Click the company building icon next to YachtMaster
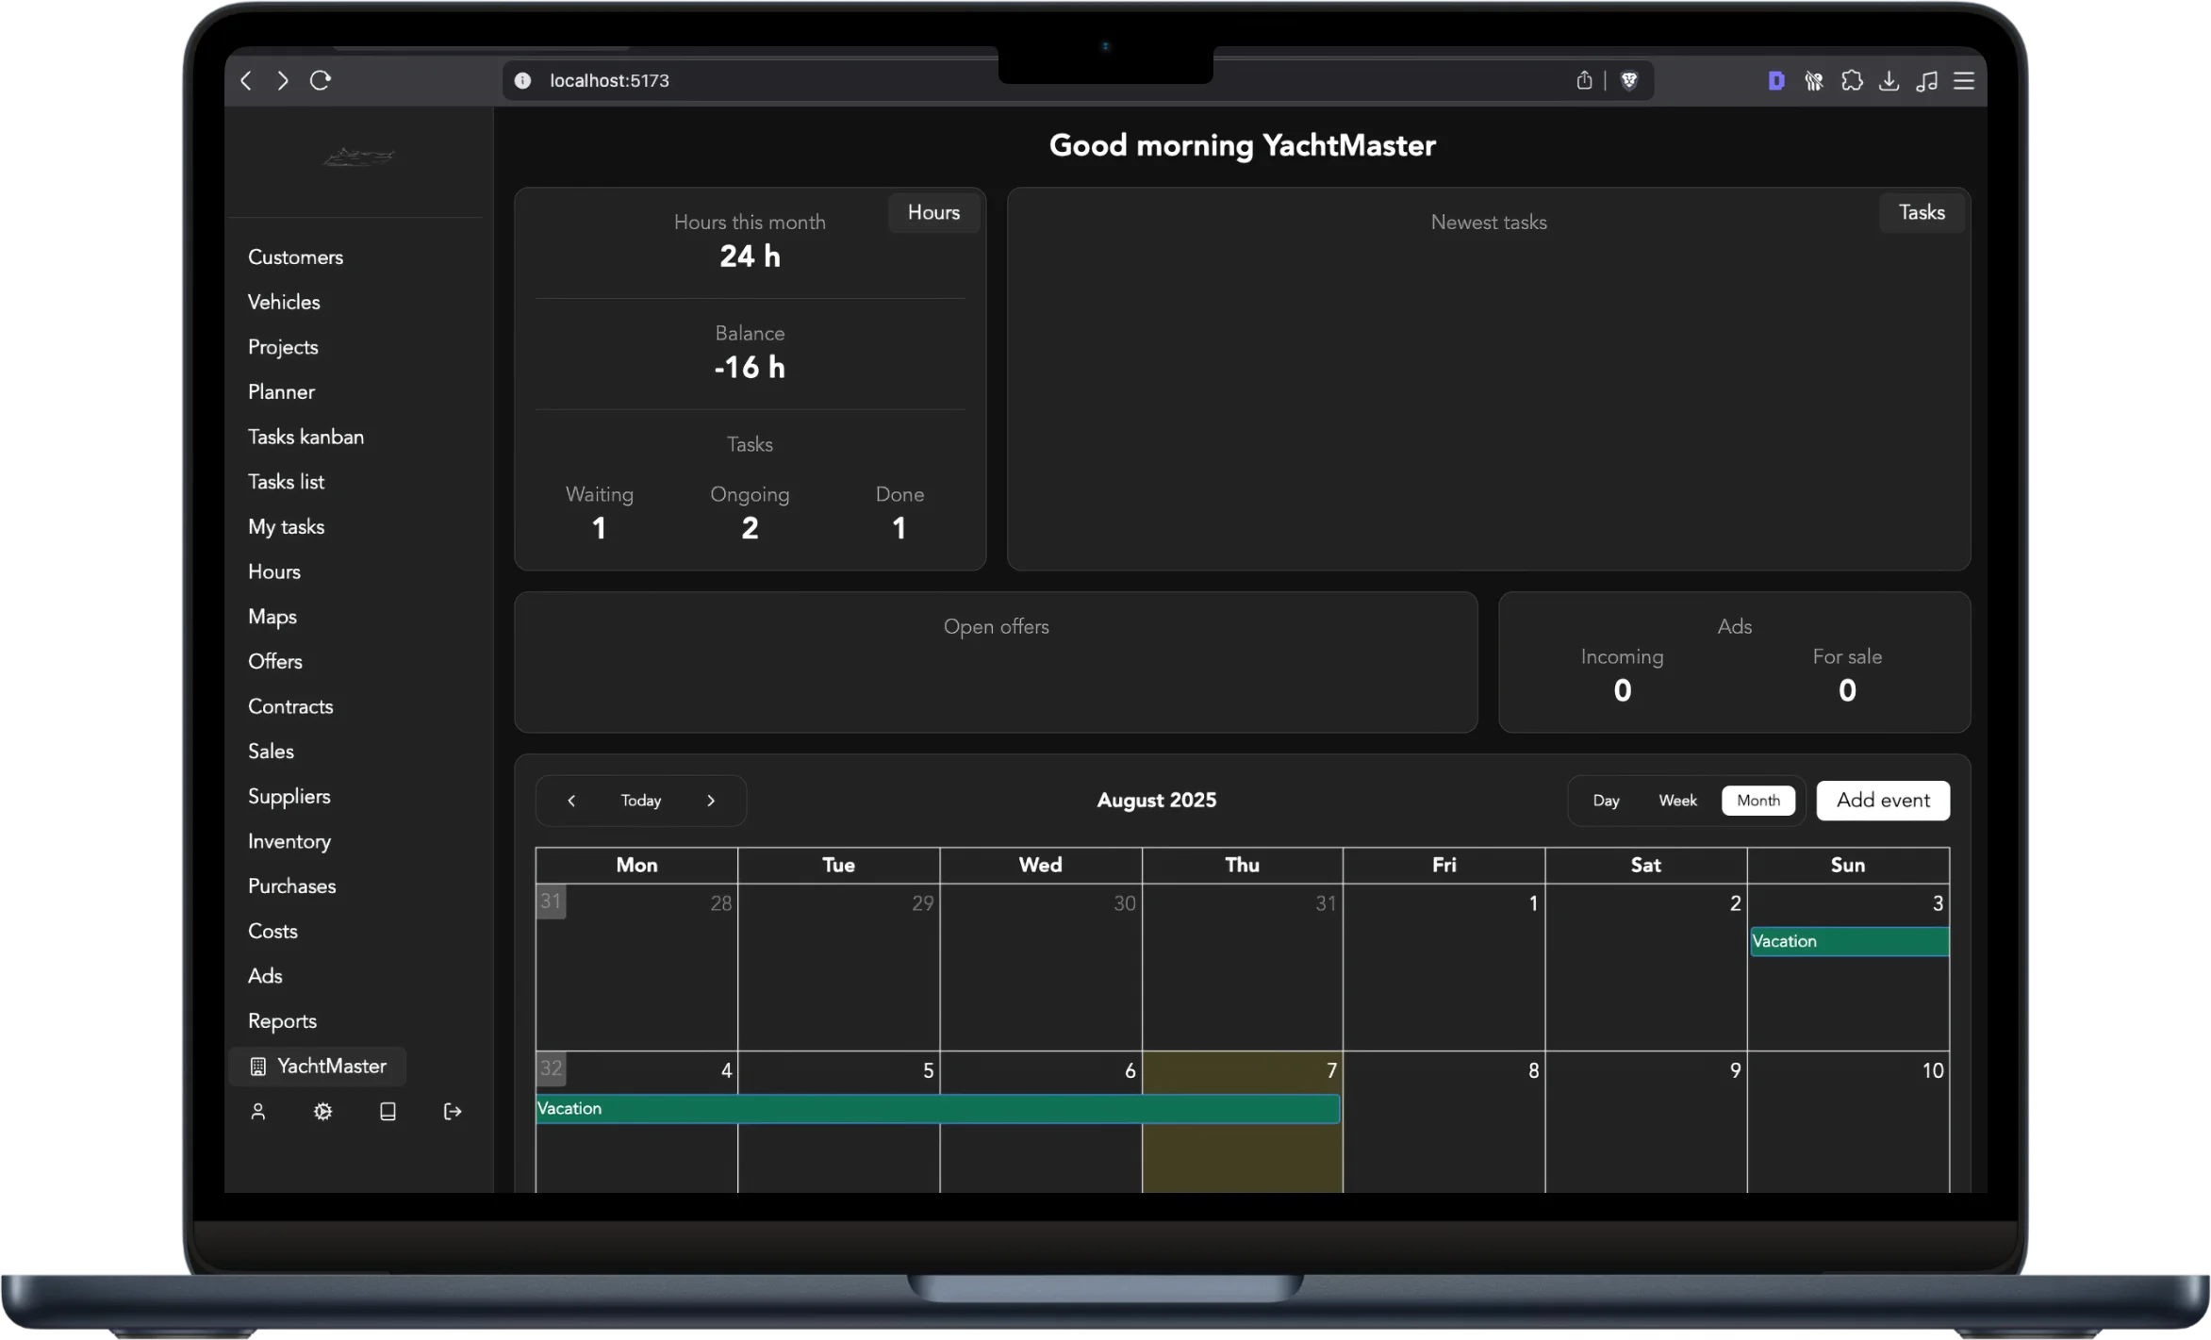The height and width of the screenshot is (1340, 2211). point(257,1066)
